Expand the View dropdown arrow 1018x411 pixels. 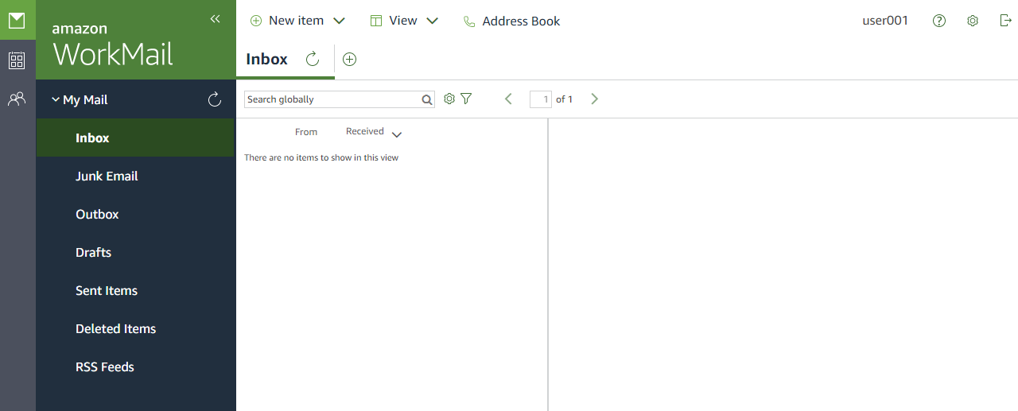[x=433, y=21]
